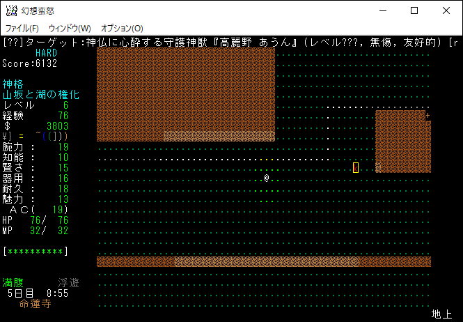Click the equipment symbols row beside the money
463x322 pixels.
click(x=46, y=137)
